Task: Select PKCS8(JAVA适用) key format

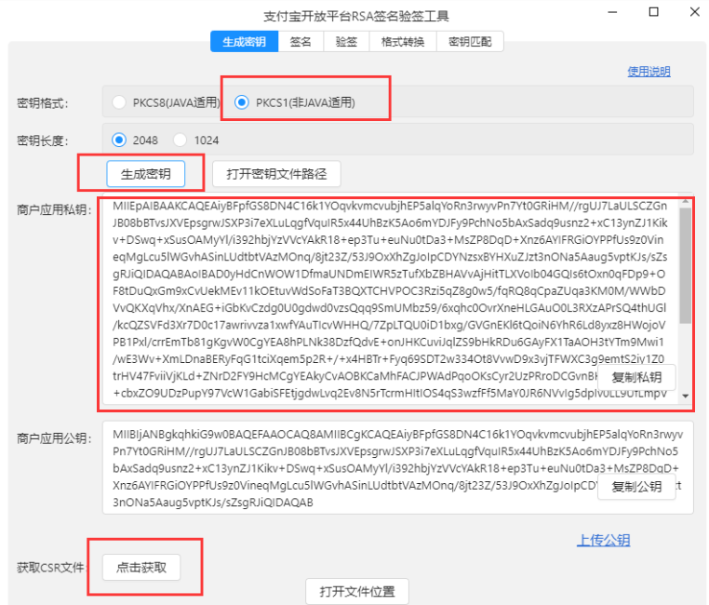Action: (120, 102)
